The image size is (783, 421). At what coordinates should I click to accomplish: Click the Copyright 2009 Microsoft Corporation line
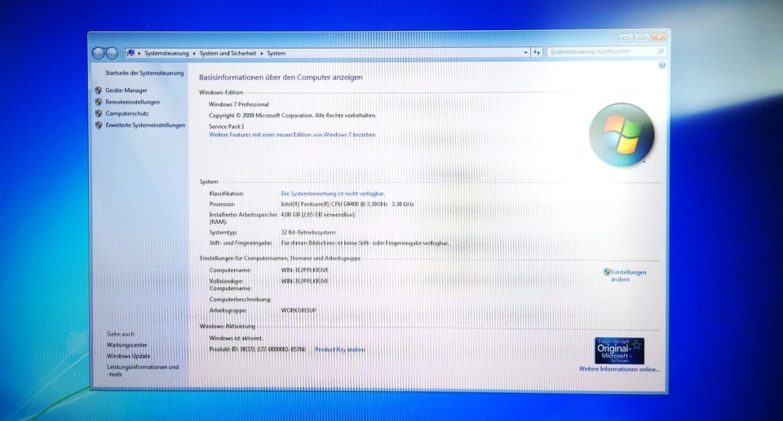click(x=293, y=116)
